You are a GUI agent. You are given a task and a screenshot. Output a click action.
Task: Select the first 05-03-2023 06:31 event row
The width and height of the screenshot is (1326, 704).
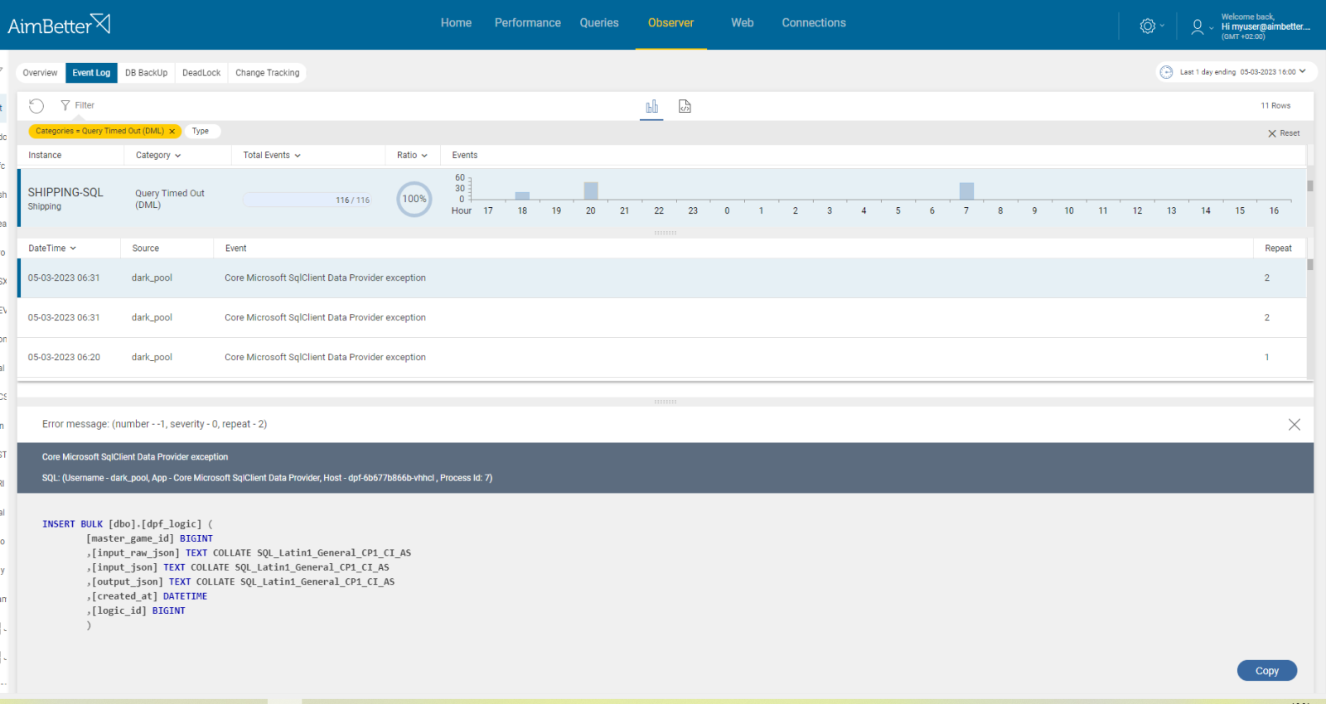(662, 278)
